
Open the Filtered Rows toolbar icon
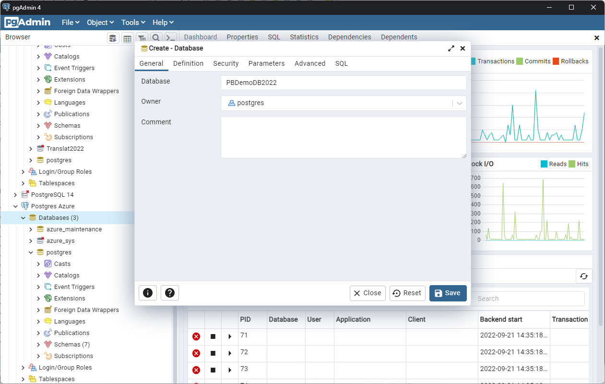pyautogui.click(x=142, y=37)
